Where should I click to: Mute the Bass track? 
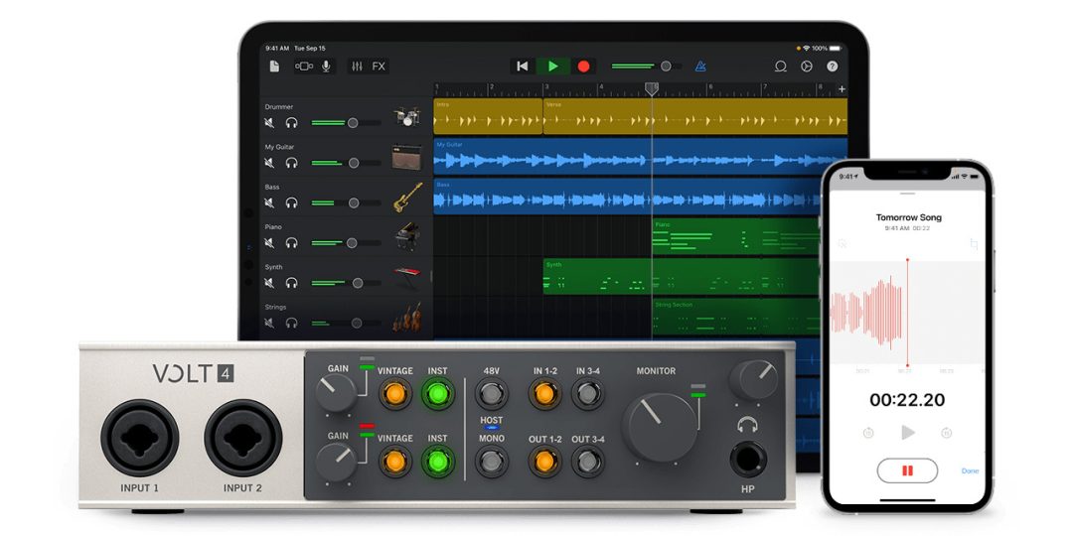coord(269,203)
